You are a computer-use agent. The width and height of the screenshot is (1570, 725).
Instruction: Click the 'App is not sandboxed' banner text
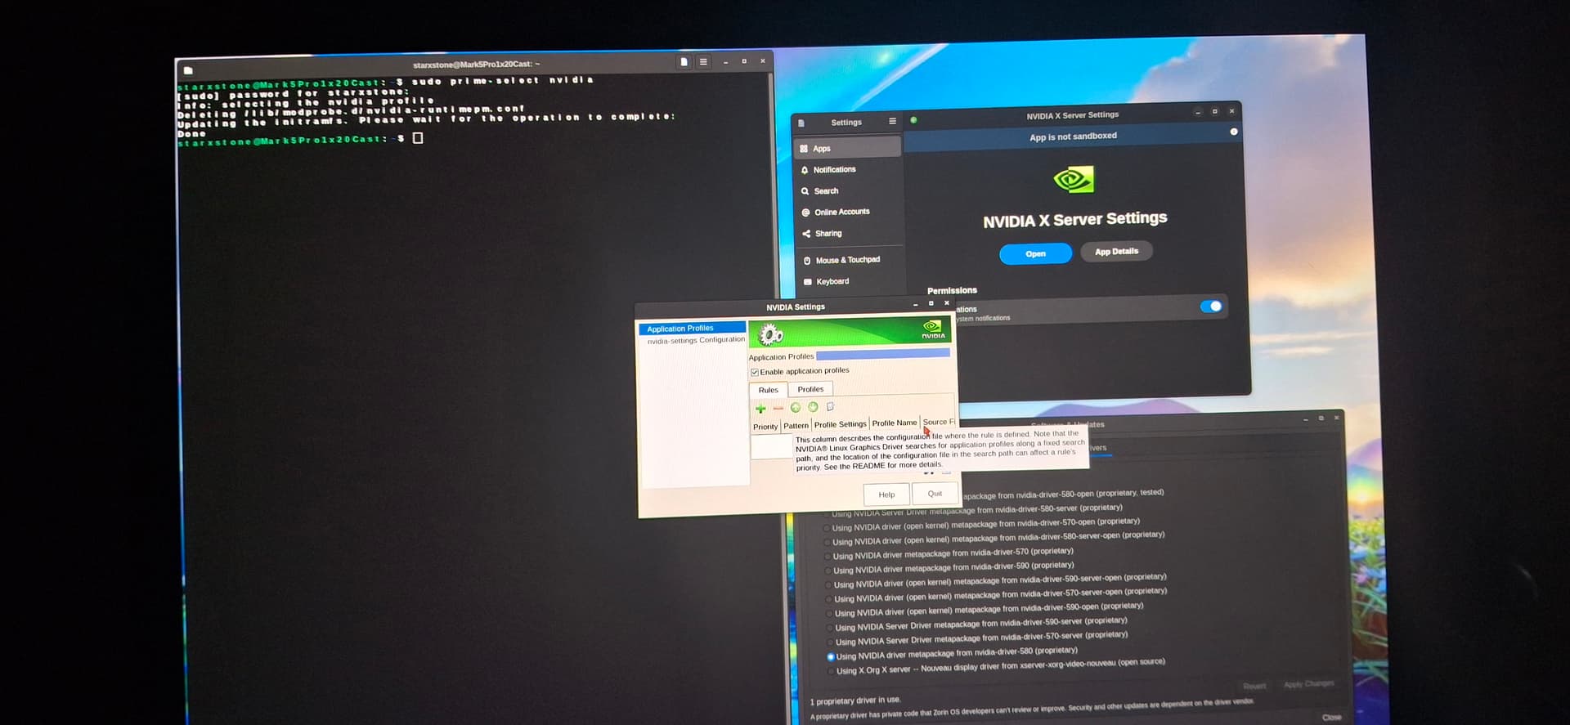tap(1073, 136)
